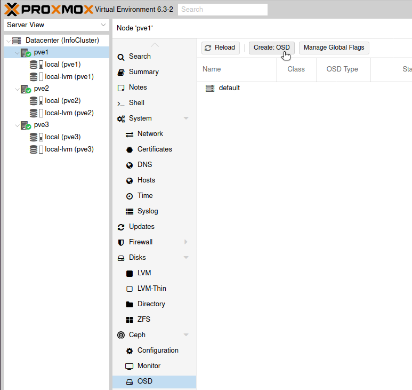Click the Datacenter server-rack icon
412x390 pixels.
pyautogui.click(x=17, y=41)
